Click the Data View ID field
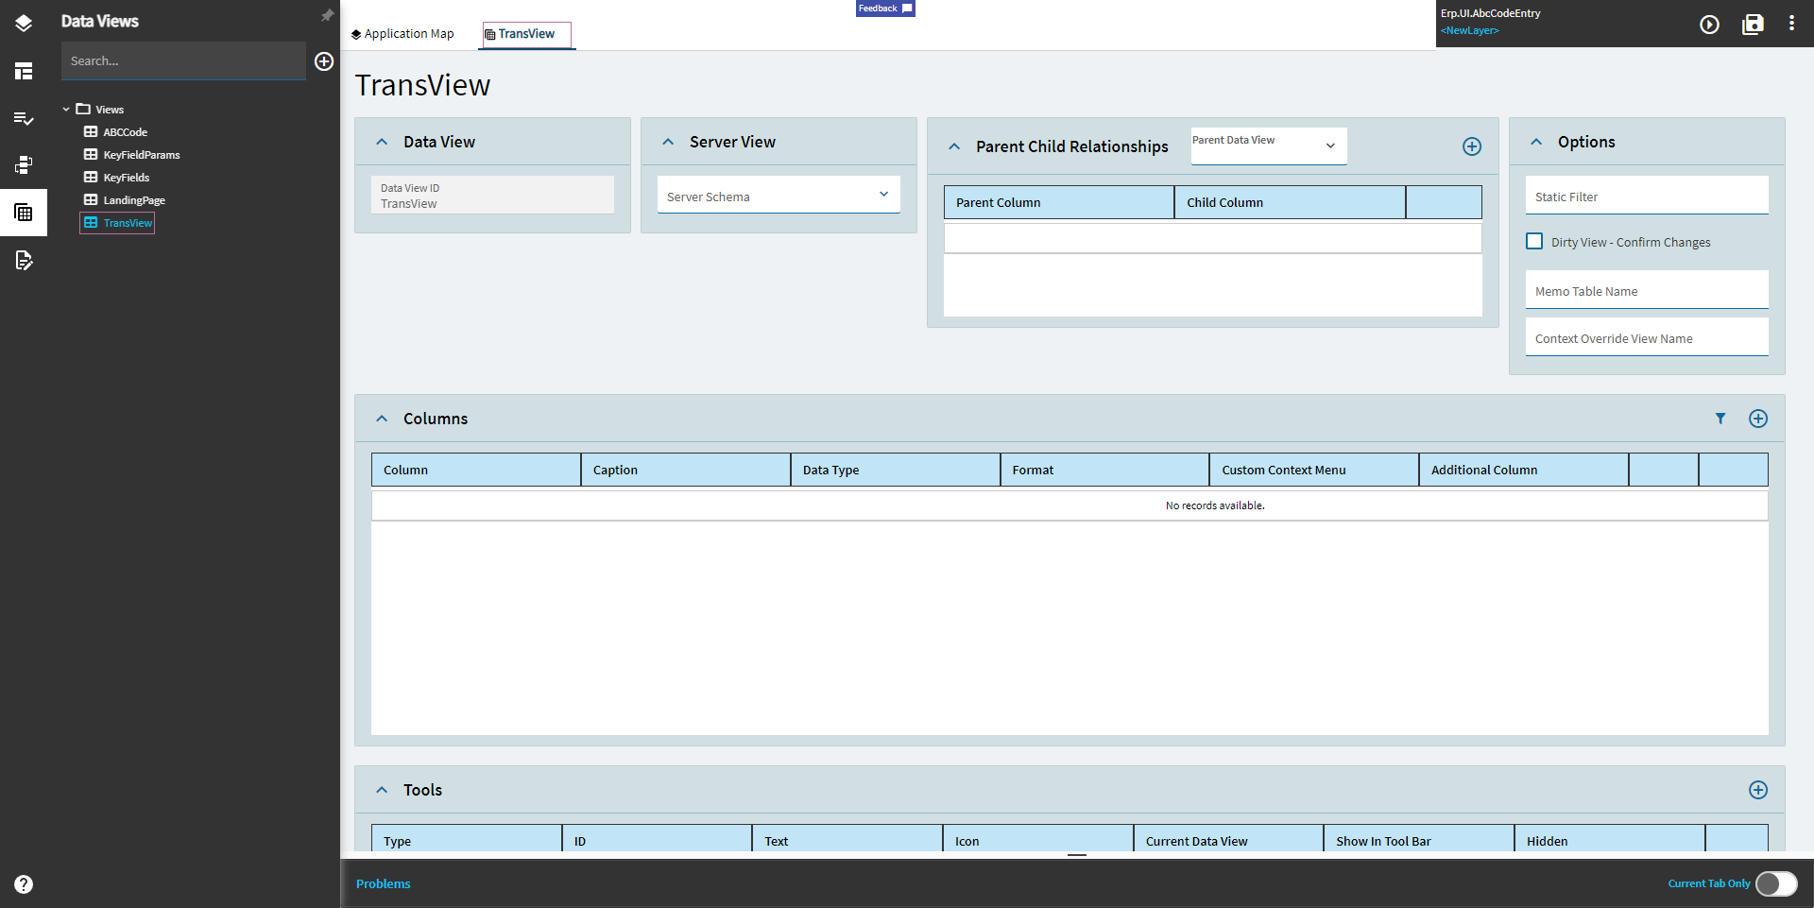The image size is (1814, 908). 492,195
